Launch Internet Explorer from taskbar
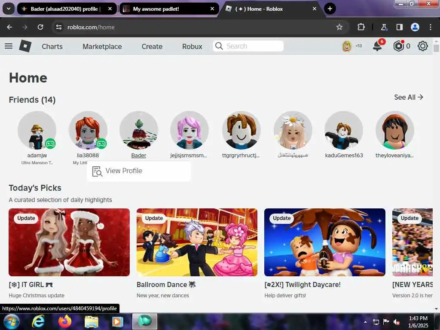Screen dimensions: 440x330 point(38,321)
